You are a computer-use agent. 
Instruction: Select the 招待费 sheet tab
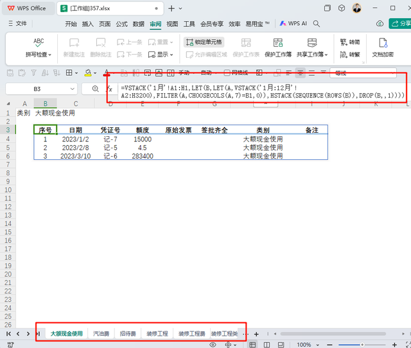[x=128, y=334]
